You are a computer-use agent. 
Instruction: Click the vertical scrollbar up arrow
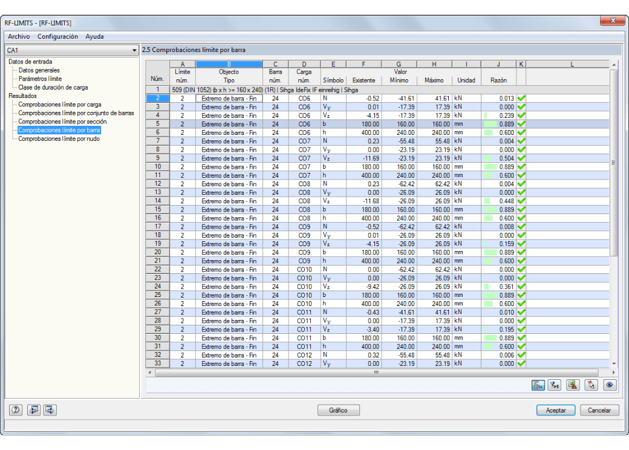tap(614, 65)
